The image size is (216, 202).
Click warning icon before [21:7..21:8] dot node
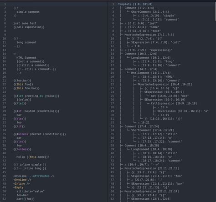(x=132, y=180)
